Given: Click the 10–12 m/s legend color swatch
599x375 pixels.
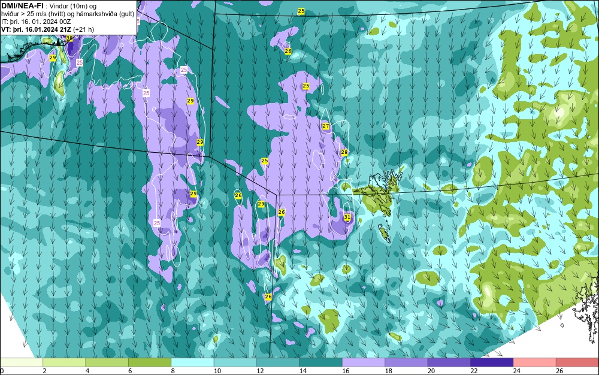Looking at the screenshot, I should click(235, 362).
